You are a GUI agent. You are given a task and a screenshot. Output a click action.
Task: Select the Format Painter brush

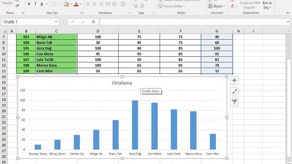pos(17,6)
